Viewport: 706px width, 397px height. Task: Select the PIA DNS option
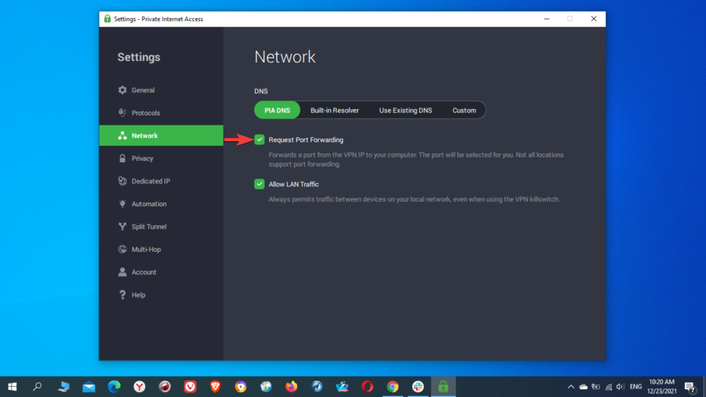point(277,111)
